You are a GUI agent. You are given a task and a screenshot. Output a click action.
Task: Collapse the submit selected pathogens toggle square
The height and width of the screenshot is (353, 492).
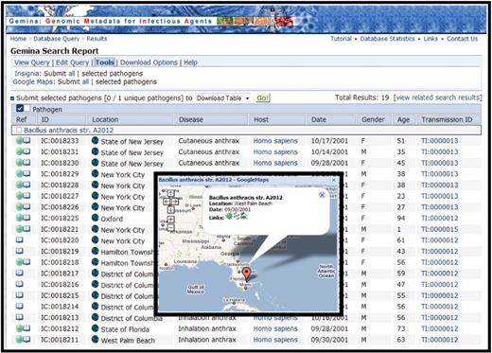12,98
